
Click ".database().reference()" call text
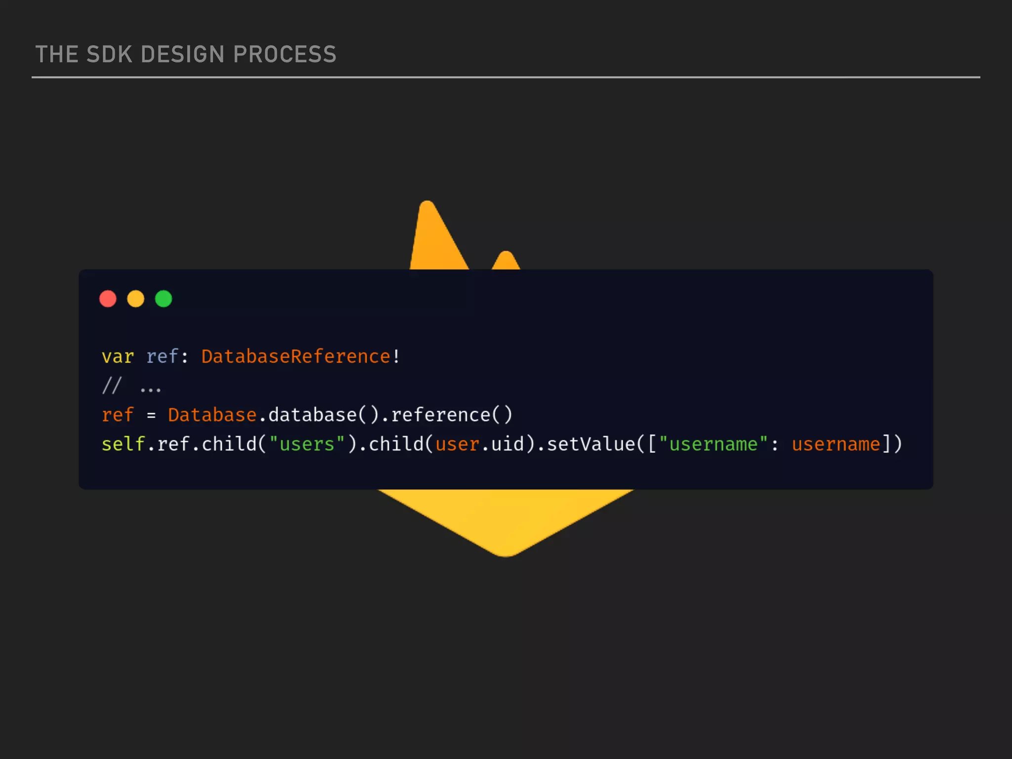(x=386, y=415)
